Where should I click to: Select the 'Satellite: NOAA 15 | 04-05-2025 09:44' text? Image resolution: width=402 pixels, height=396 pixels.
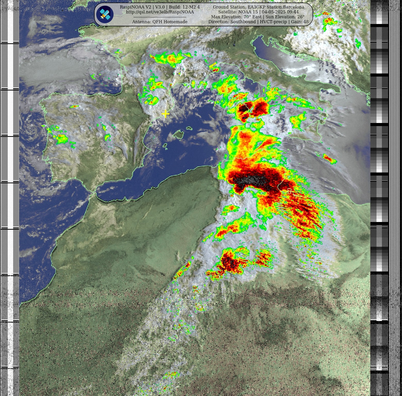coord(258,12)
